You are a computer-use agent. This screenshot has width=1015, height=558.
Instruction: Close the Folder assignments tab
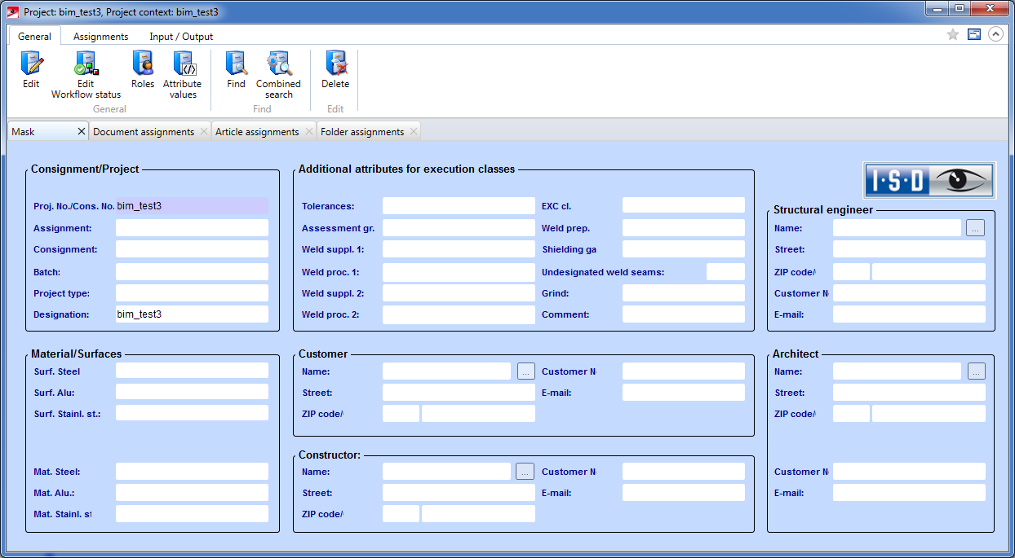point(414,132)
